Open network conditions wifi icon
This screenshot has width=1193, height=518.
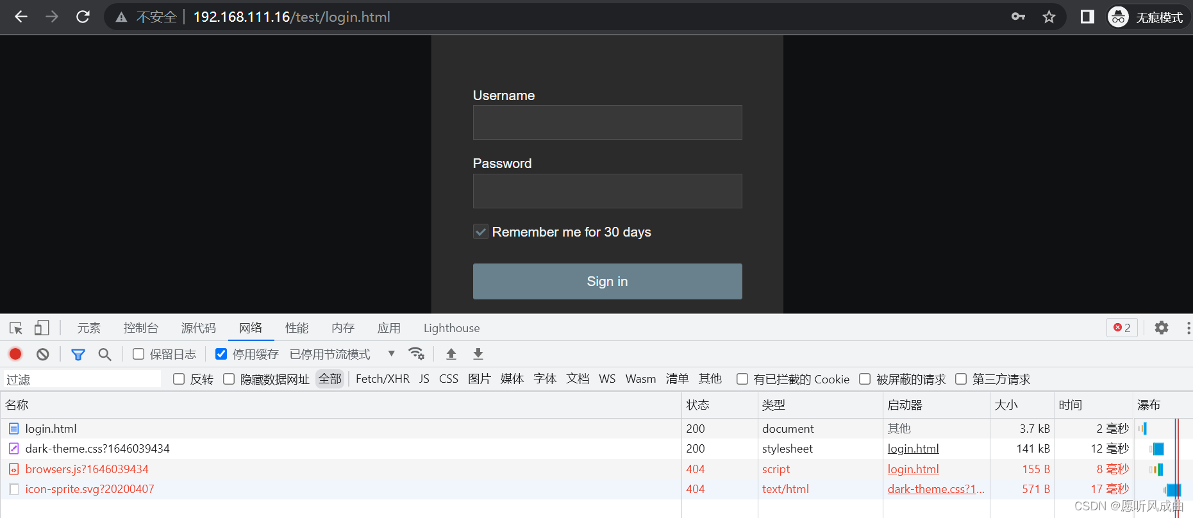click(417, 354)
